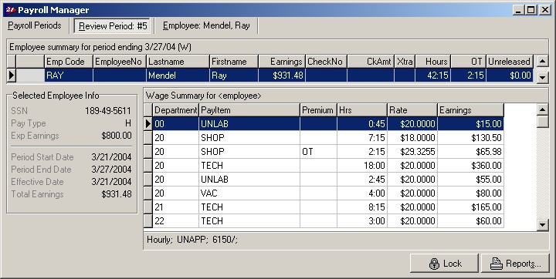
Task: Click the Hours column header
Action: 433,61
